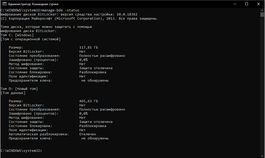Maximize the Command Prompt window
This screenshot has width=265, height=158.
click(246, 4)
